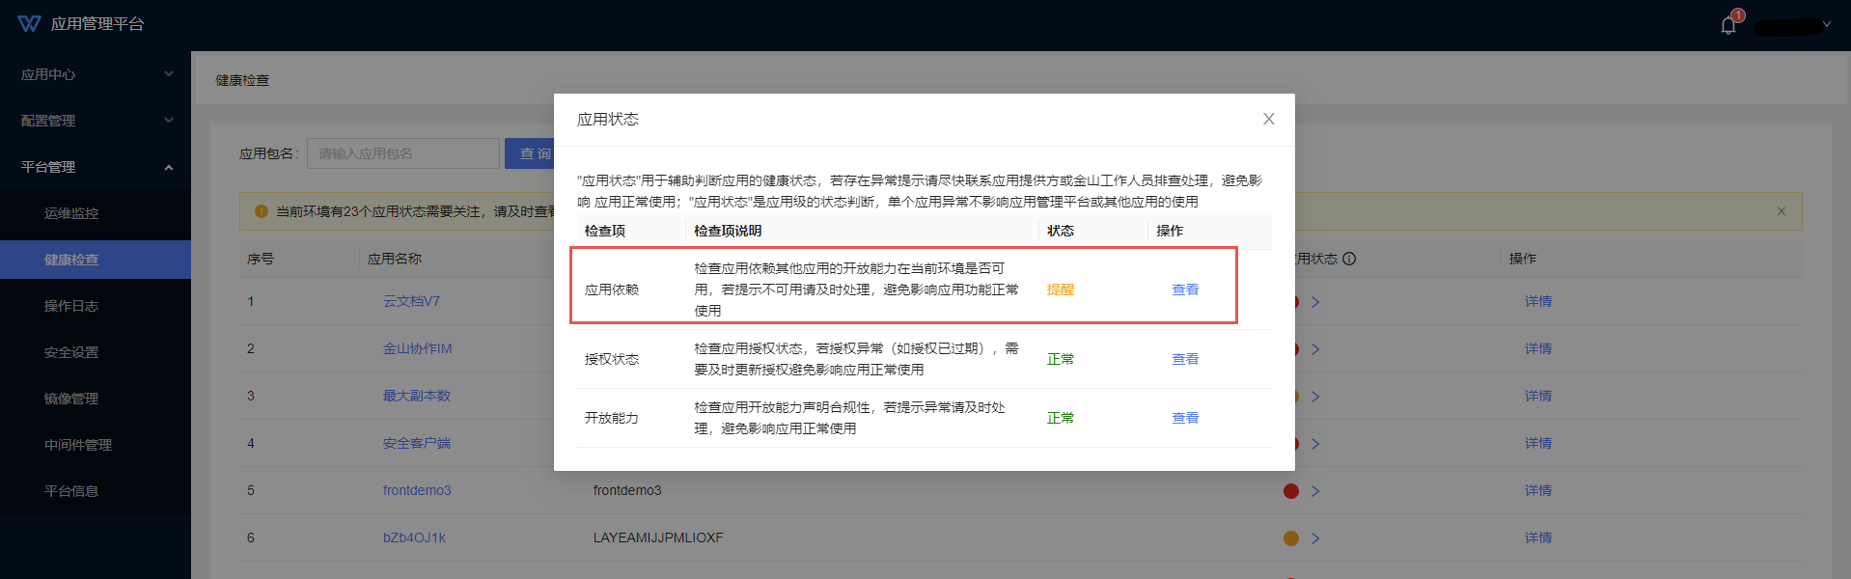Click orange status dot in bZb4OJ1k row
The height and width of the screenshot is (579, 1851).
1290,538
